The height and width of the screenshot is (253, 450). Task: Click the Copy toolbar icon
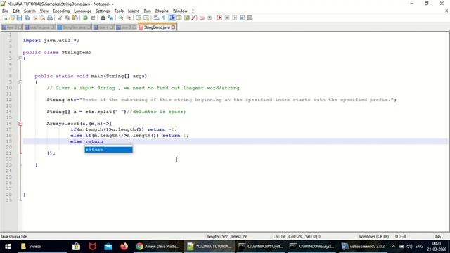pos(67,18)
